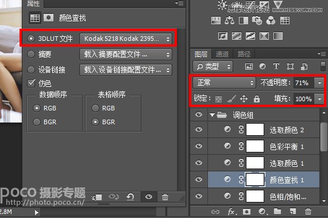Screen dimensions: 328x218
Task: Click the mask icon in Properties panel
Action: [48, 18]
